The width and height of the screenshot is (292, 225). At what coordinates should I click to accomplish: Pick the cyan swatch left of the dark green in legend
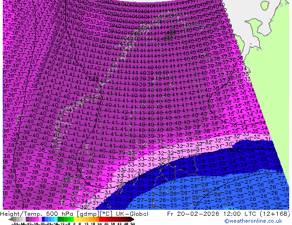point(56,219)
